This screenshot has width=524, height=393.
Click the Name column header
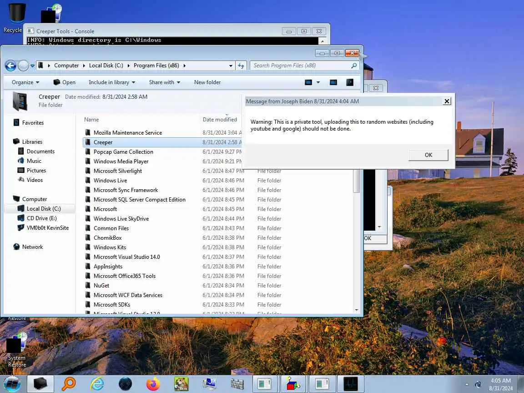tap(91, 120)
